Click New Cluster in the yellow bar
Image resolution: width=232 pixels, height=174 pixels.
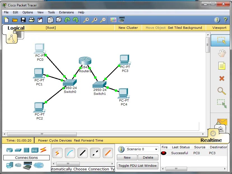pyautogui.click(x=128, y=28)
